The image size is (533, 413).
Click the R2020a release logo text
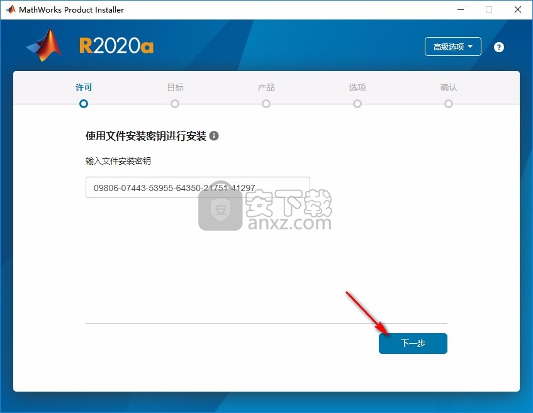click(x=116, y=45)
